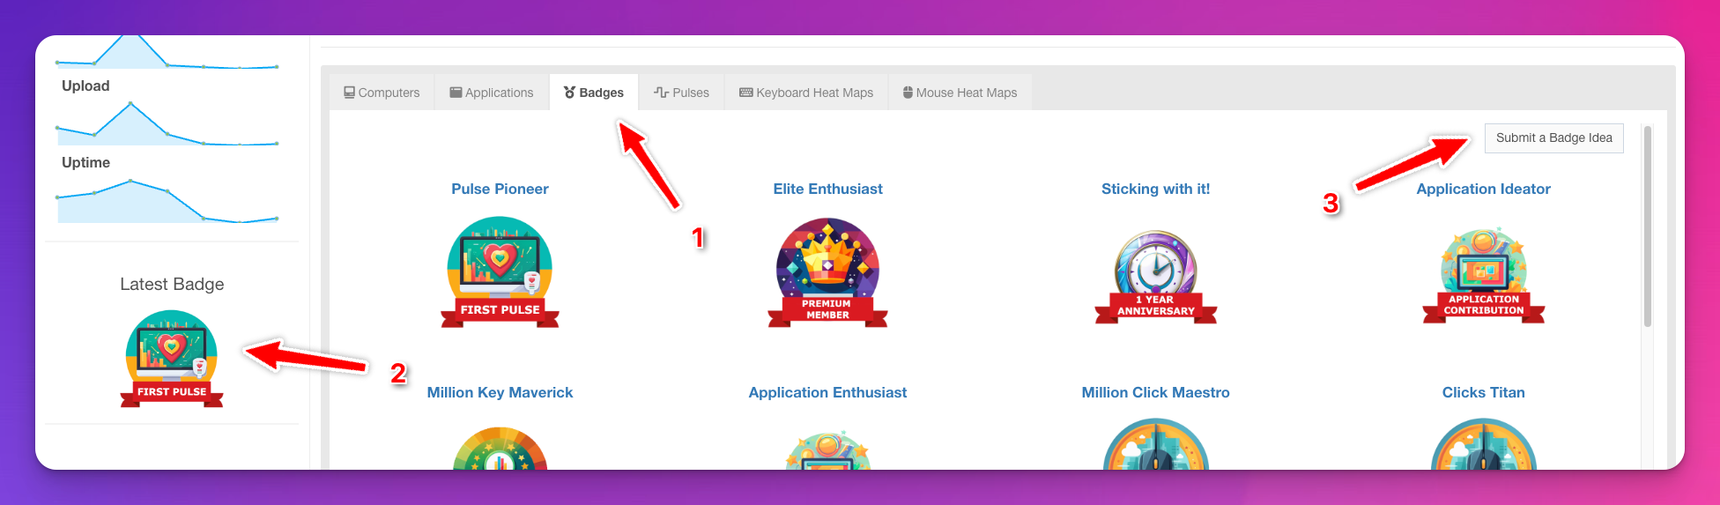Show the Mouse Heat Maps tab
This screenshot has height=505, width=1720.
960,93
